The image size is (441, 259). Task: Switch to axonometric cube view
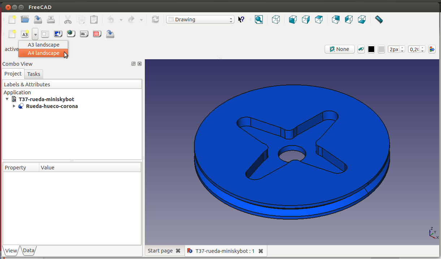(276, 20)
